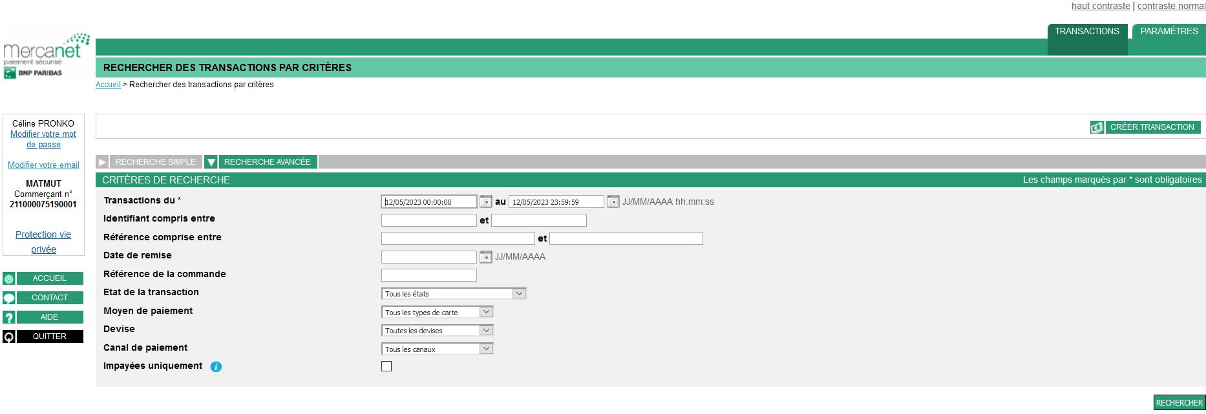This screenshot has width=1206, height=414.
Task: Open the Canal de paiement dropdown
Action: point(438,349)
